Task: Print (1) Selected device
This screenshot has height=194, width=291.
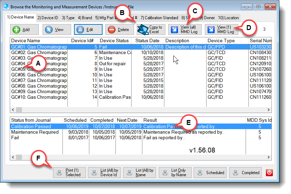Action: click(69, 172)
